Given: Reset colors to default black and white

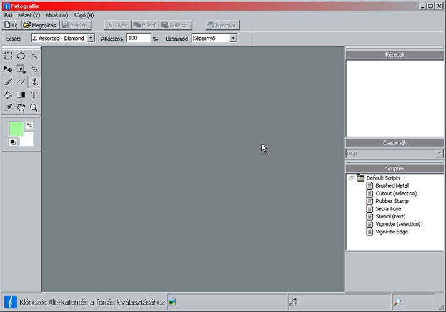Looking at the screenshot, I should 12,142.
